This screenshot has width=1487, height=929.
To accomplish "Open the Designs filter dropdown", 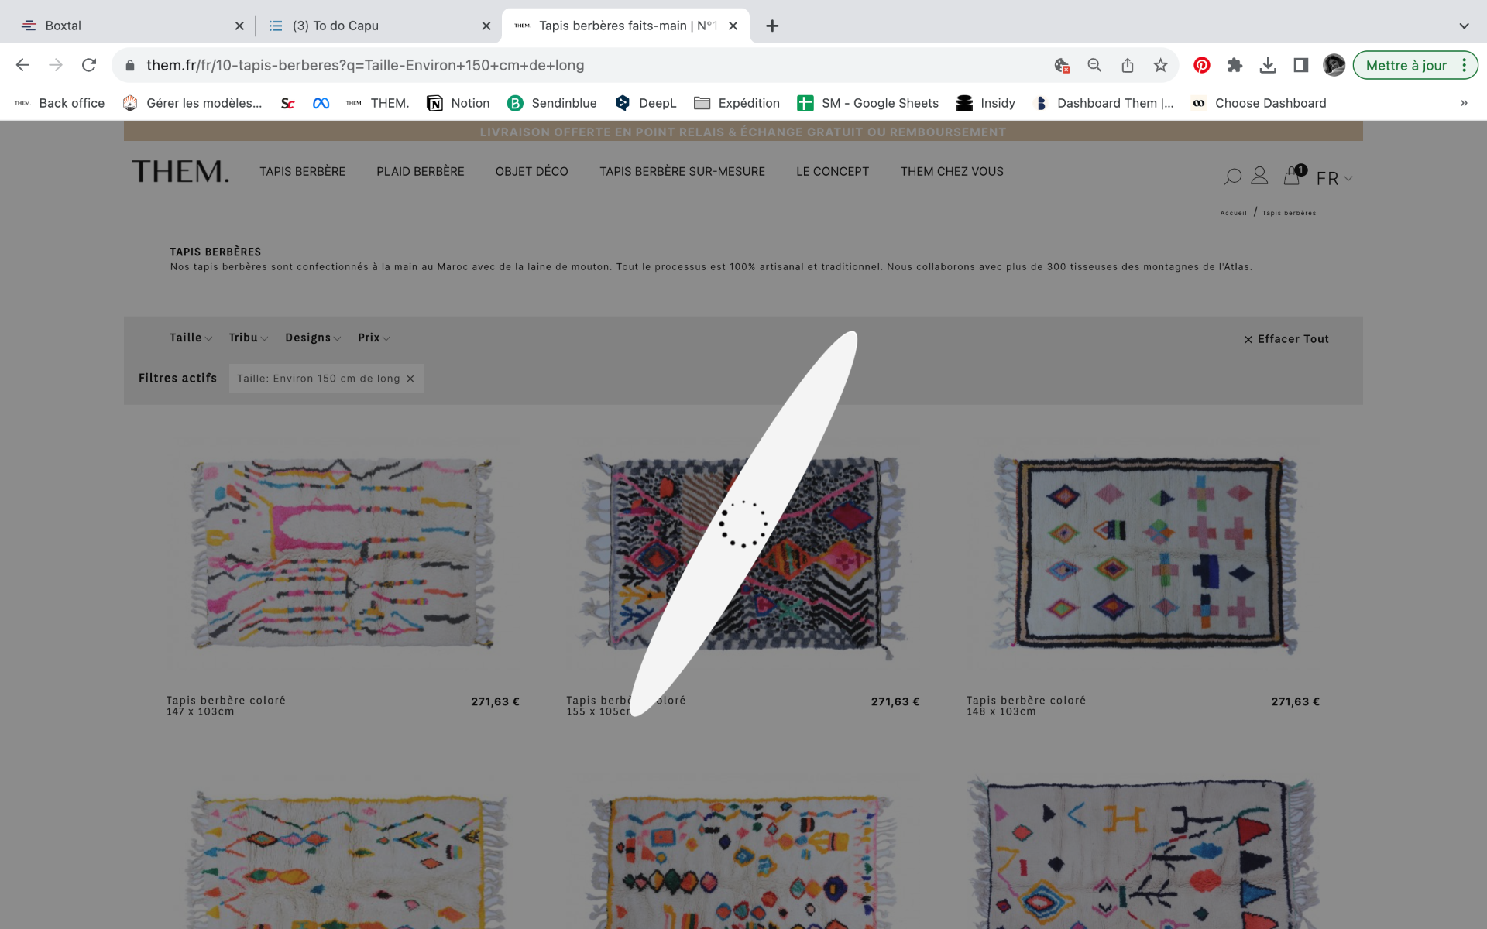I will [x=313, y=338].
